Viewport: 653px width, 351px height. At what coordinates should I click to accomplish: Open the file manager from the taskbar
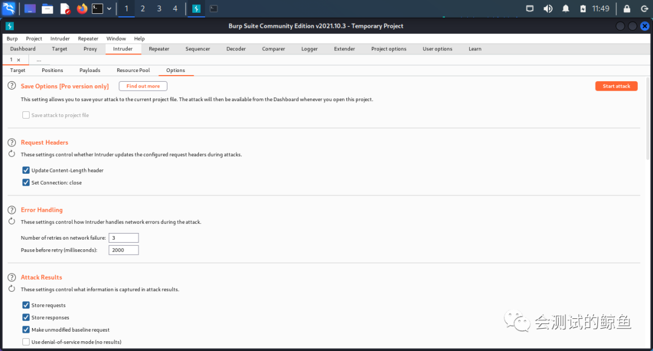click(x=48, y=8)
